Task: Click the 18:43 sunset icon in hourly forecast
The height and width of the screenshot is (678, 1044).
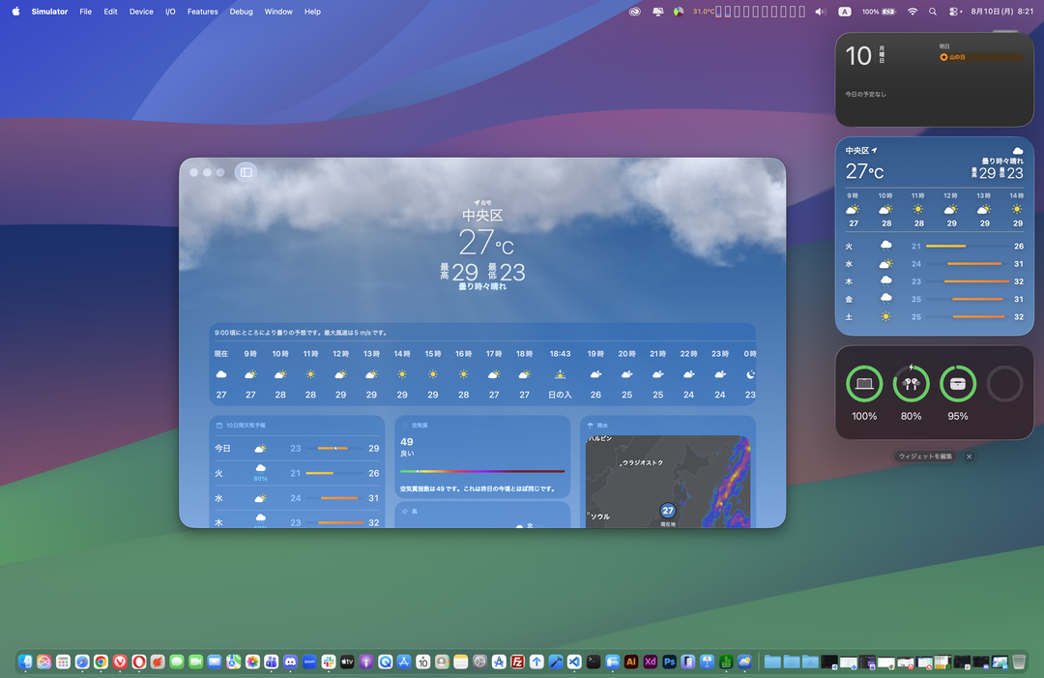Action: coord(560,374)
